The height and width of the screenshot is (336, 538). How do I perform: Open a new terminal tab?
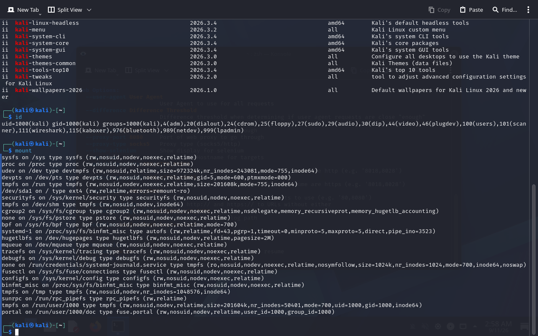pyautogui.click(x=23, y=10)
